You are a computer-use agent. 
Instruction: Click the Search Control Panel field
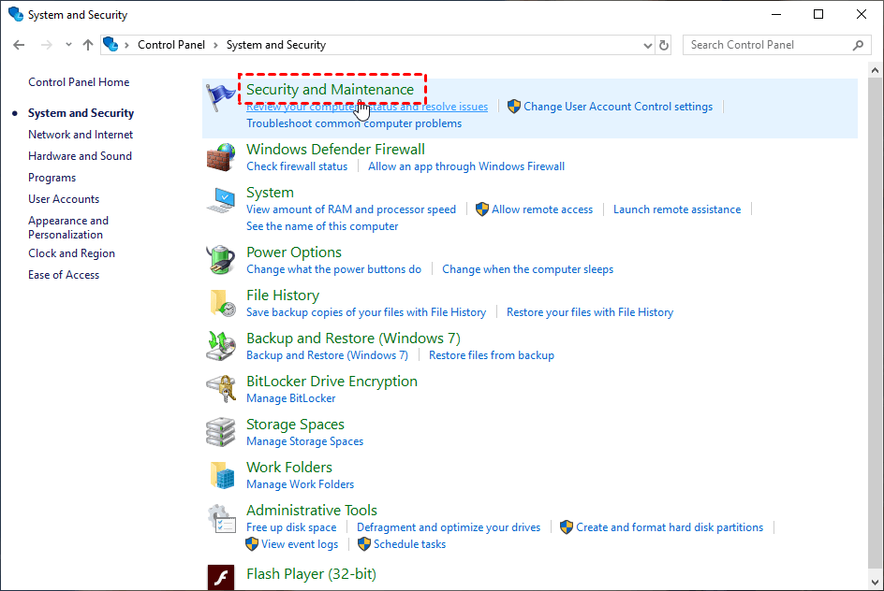777,45
